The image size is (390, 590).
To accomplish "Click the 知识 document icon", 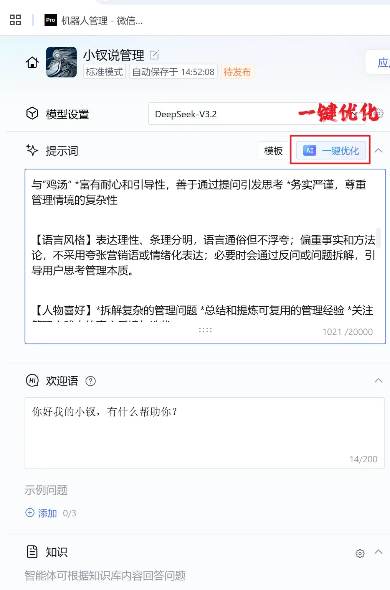I will coord(32,552).
